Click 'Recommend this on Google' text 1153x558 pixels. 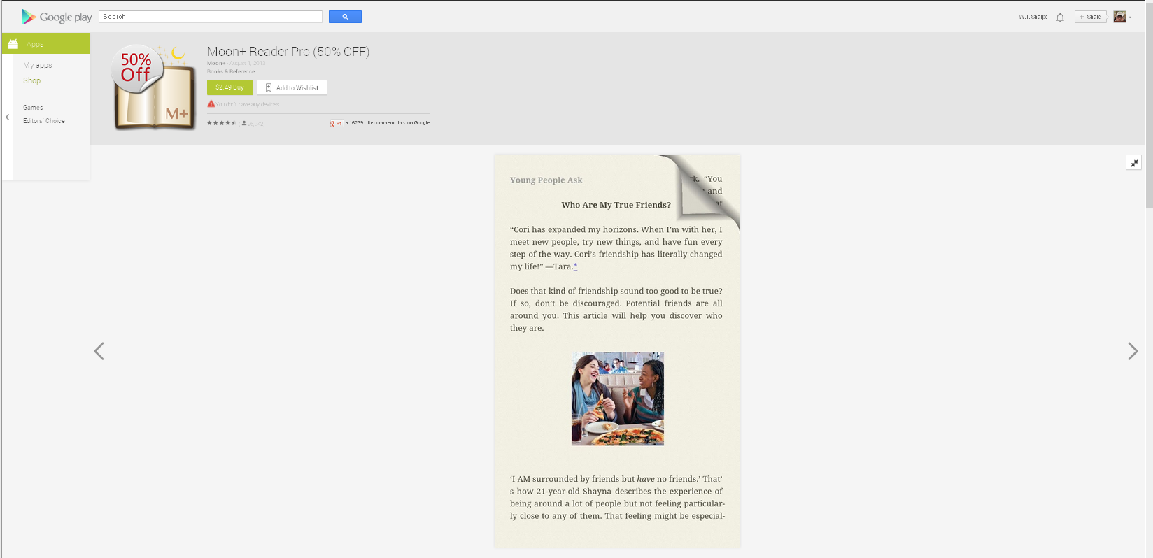399,123
